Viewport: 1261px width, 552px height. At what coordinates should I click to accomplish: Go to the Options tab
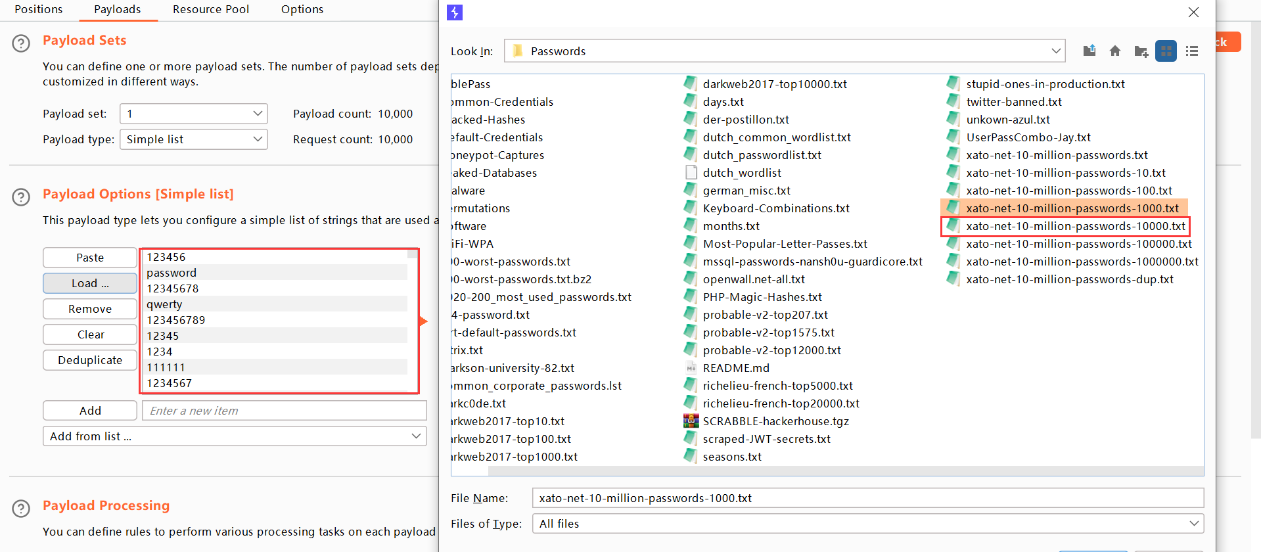(302, 9)
